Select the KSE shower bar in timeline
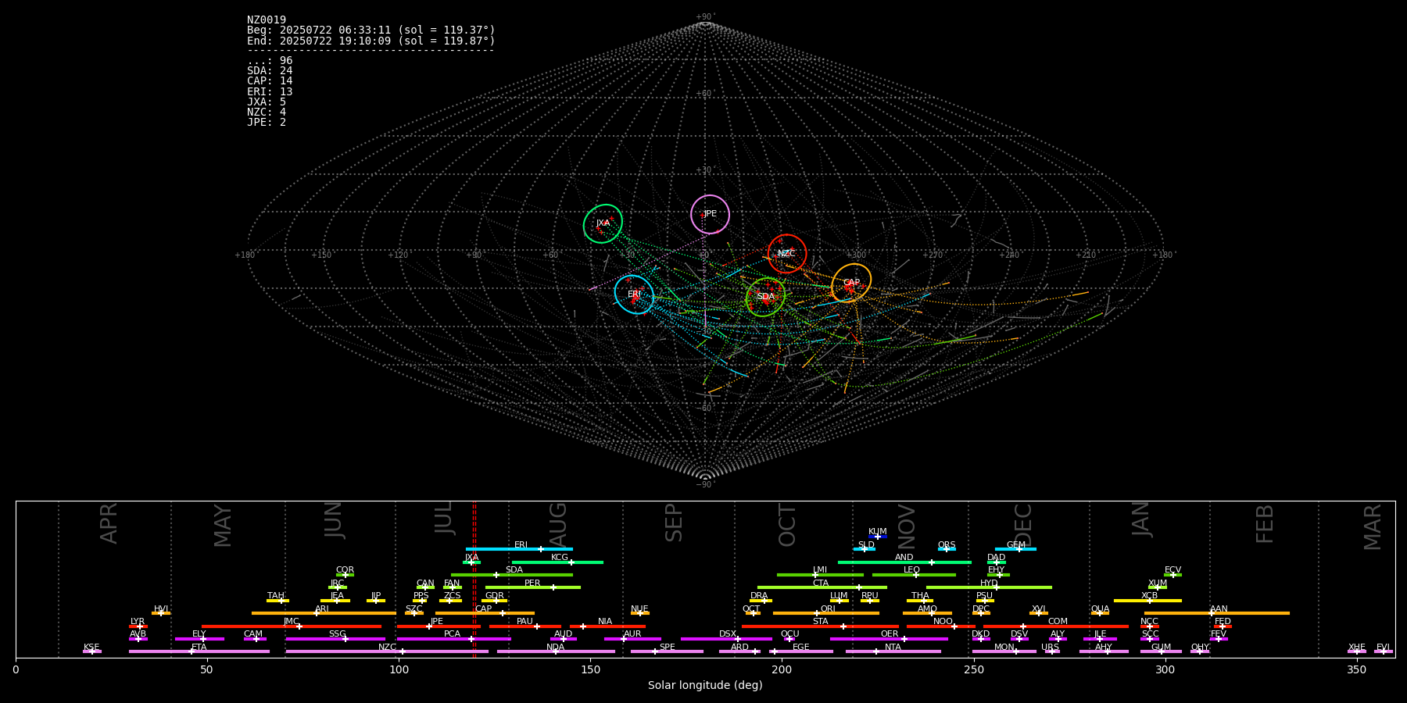1407x703 pixels. tap(92, 651)
